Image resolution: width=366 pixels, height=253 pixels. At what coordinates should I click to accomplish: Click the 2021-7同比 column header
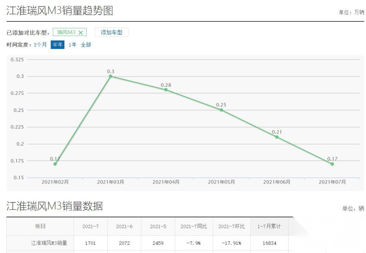point(194,226)
